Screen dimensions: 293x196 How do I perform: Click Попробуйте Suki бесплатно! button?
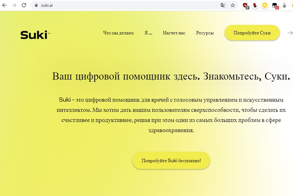pos(171,160)
